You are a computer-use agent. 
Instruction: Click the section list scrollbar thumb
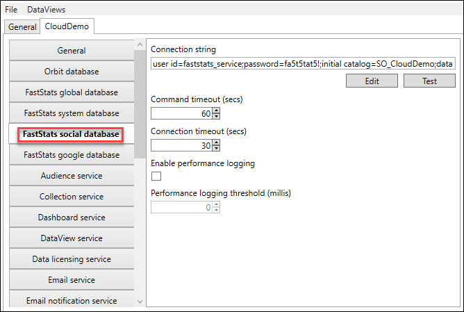click(x=140, y=104)
